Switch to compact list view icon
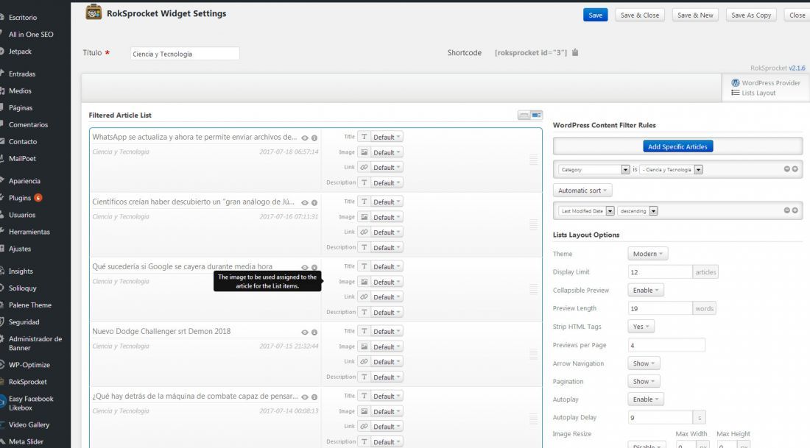This screenshot has height=448, width=810. pos(524,115)
